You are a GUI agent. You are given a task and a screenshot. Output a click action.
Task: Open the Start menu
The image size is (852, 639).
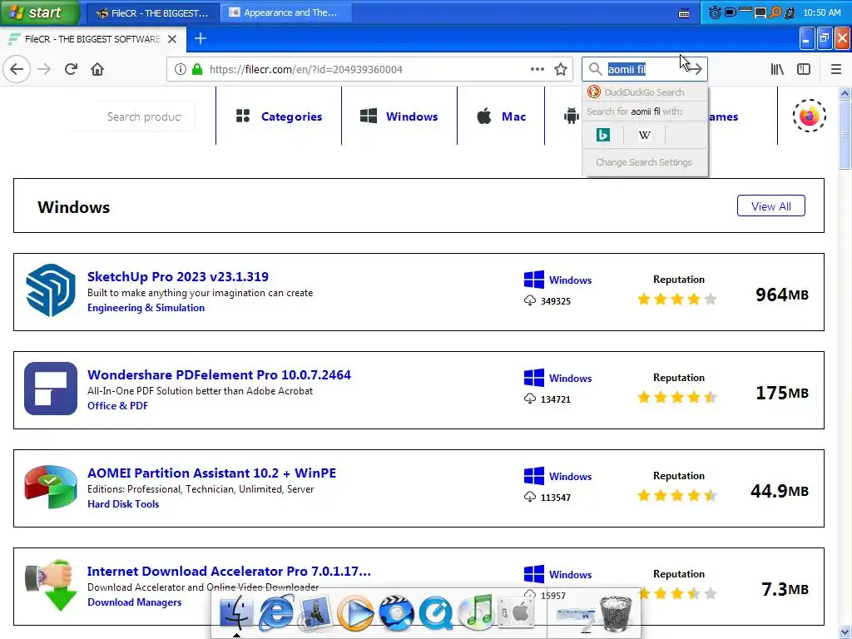40,12
